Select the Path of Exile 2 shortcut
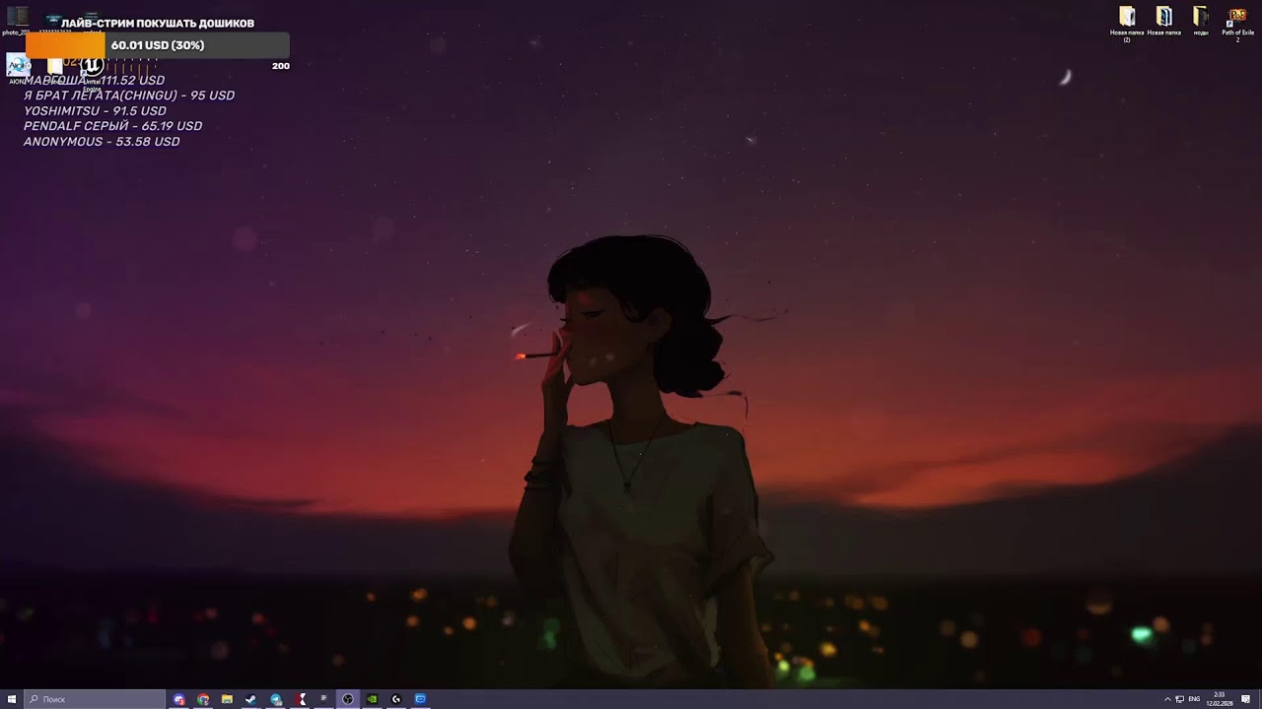 point(1237,24)
